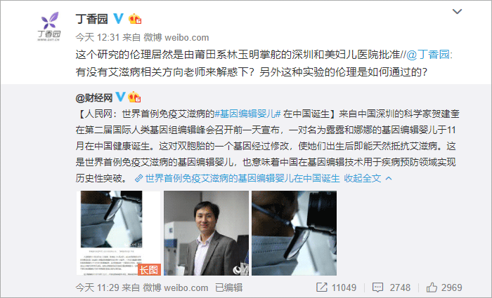Open the photo of man in gray blazer
Image resolution: width=492 pixels, height=298 pixels.
(206, 233)
